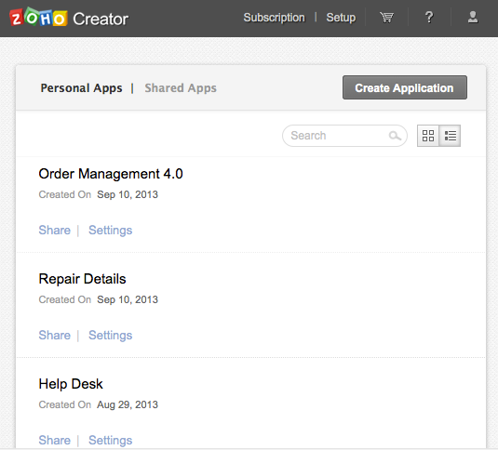The height and width of the screenshot is (450, 498).
Task: Open the user profile icon
Action: (x=473, y=17)
